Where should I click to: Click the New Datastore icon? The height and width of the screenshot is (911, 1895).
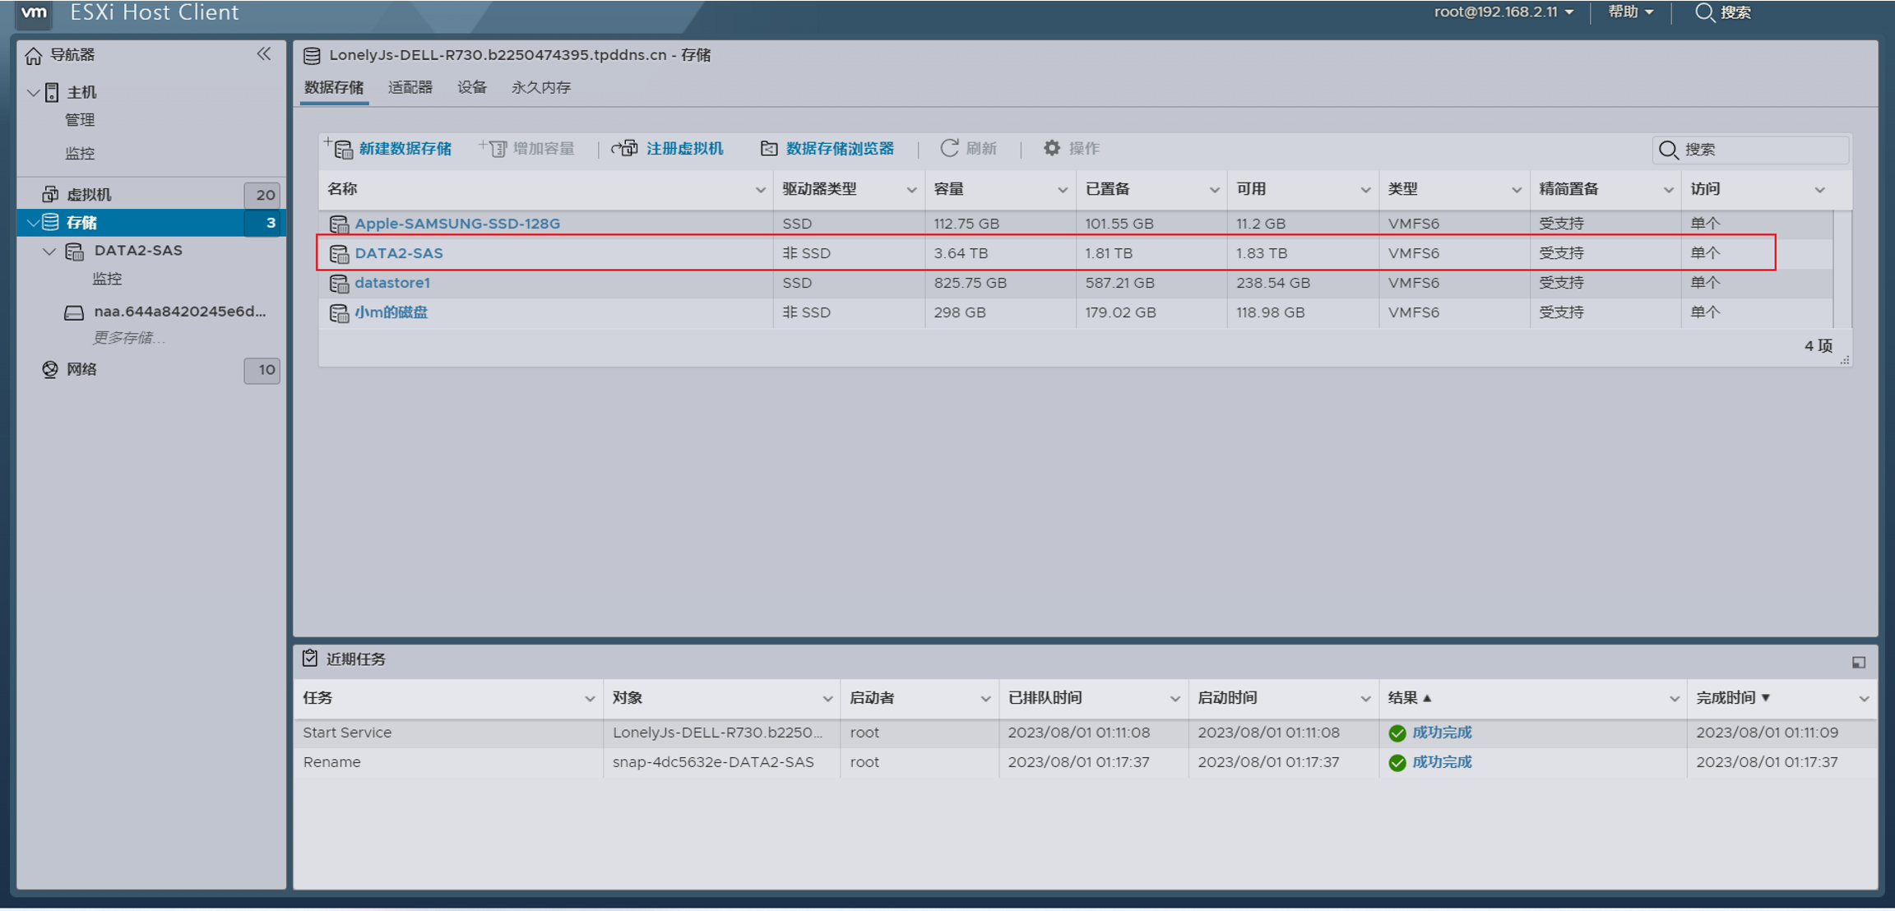point(341,149)
